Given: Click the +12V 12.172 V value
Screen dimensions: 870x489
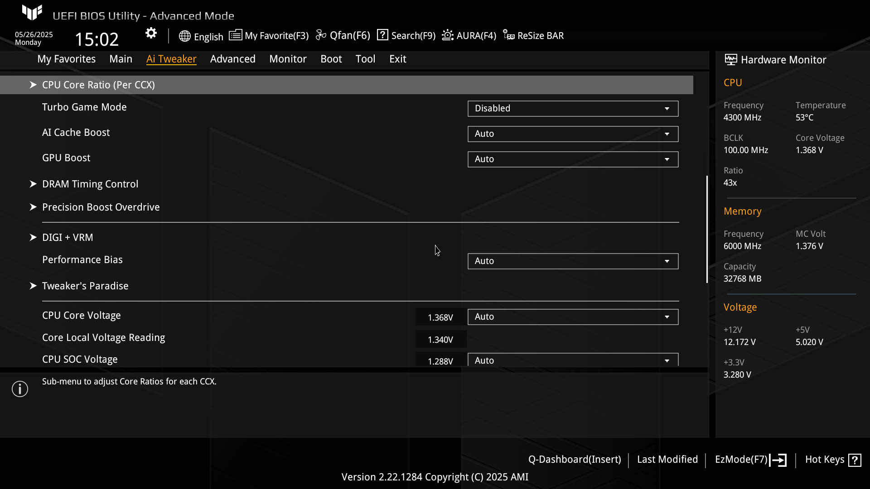Looking at the screenshot, I should click(739, 342).
